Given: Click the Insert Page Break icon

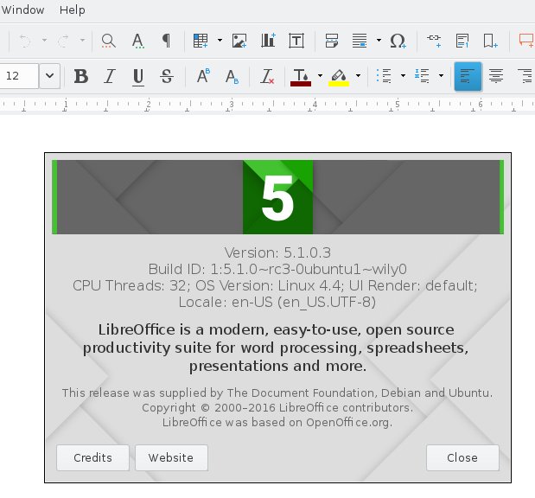Looking at the screenshot, I should 332,41.
